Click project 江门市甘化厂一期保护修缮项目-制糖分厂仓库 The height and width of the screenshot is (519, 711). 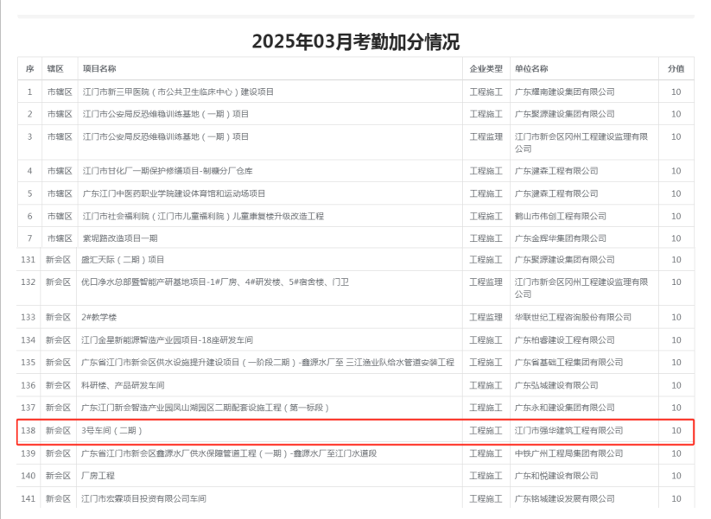pyautogui.click(x=168, y=171)
